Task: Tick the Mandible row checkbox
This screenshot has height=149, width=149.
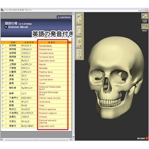Action: [x=3, y=68]
